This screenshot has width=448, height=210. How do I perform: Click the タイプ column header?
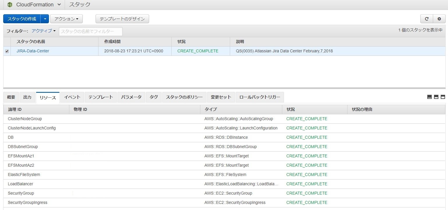241,109
